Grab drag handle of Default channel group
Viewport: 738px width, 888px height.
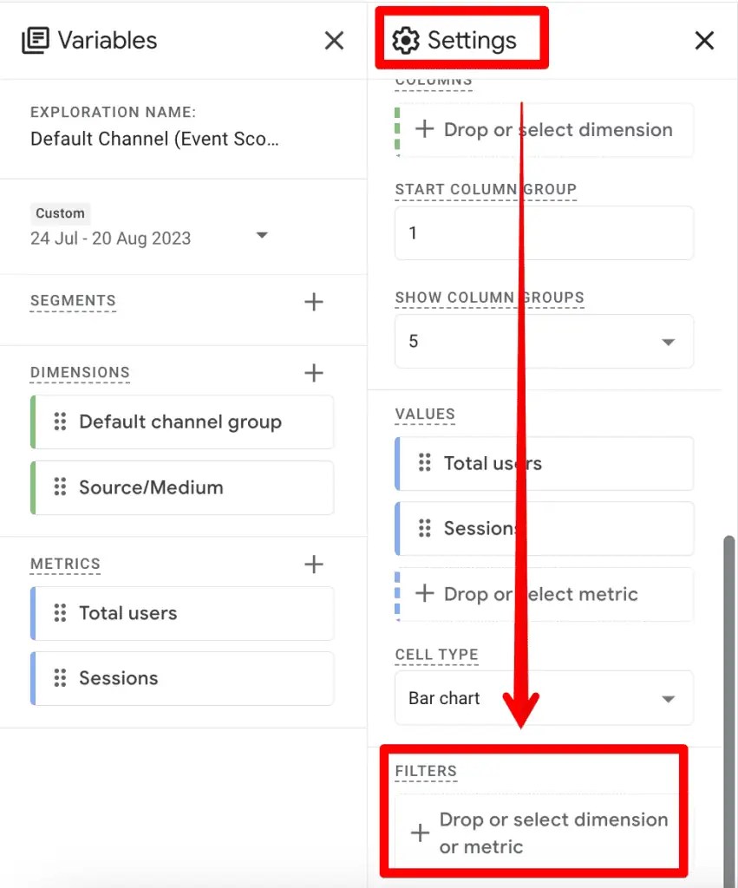pos(60,422)
